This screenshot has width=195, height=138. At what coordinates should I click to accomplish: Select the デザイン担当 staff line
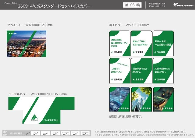coord(157,6)
